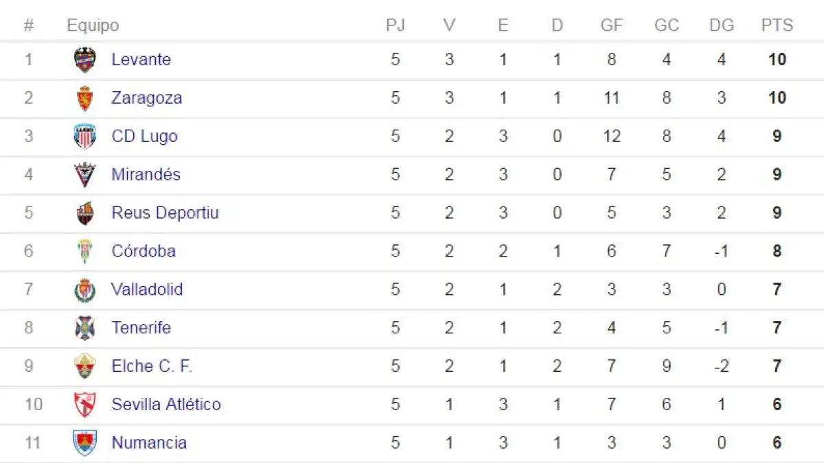Click the Numancia club badge
824x463 pixels.
pyautogui.click(x=85, y=442)
